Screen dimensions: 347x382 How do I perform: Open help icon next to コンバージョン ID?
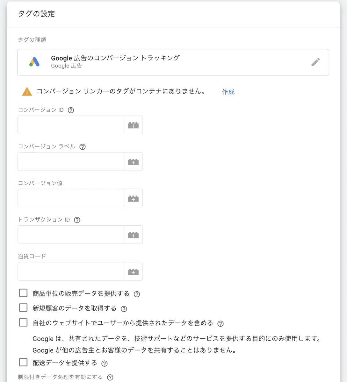click(71, 110)
